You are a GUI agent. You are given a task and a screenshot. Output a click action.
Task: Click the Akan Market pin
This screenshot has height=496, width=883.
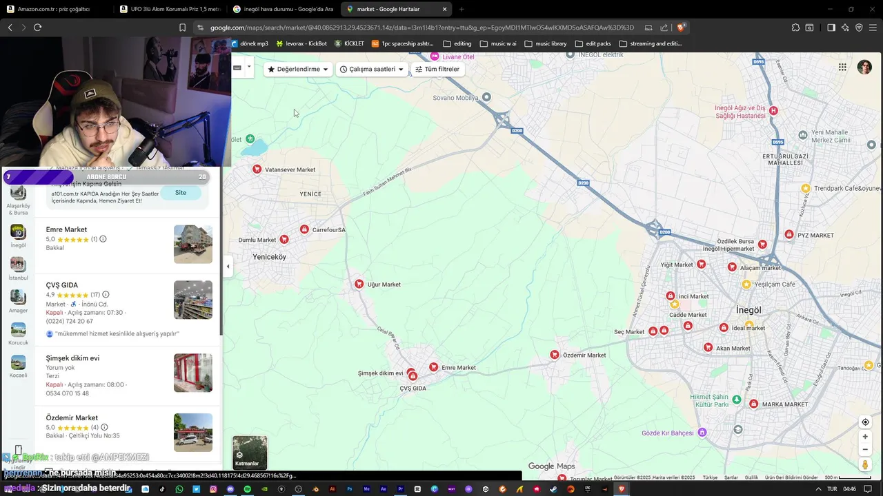point(708,347)
